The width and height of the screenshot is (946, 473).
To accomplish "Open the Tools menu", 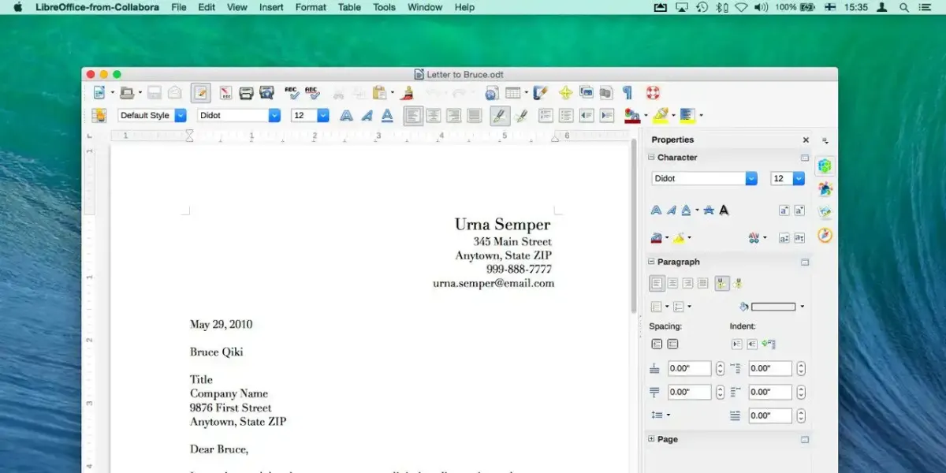I will (384, 7).
